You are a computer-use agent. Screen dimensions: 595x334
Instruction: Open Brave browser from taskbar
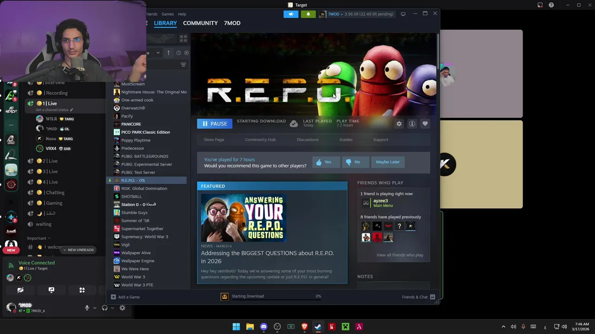(304, 327)
